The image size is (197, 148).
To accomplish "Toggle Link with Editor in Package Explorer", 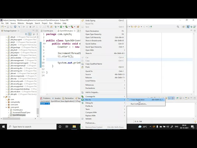I will point(30,34).
